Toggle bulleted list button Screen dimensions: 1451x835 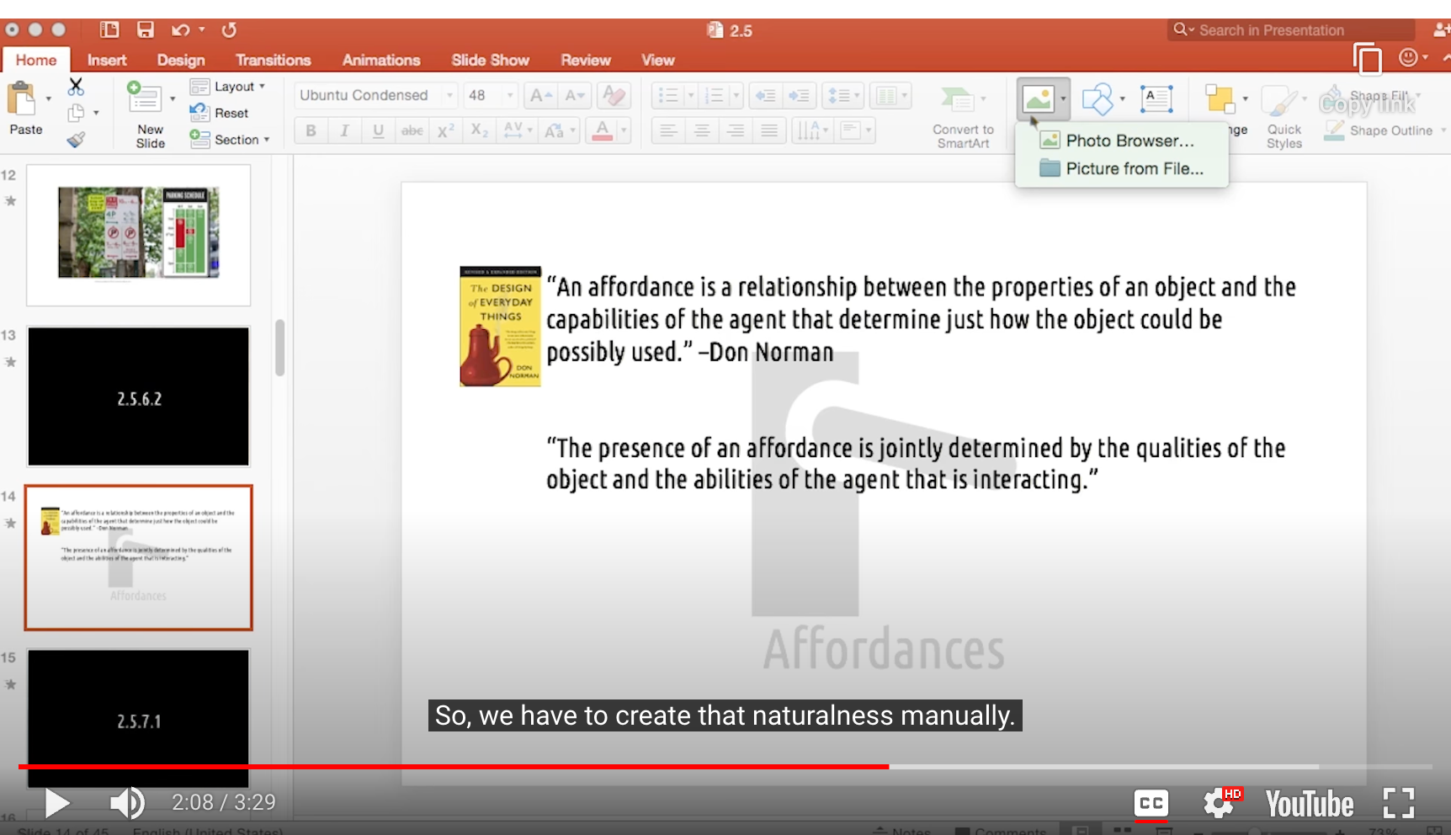pos(667,96)
